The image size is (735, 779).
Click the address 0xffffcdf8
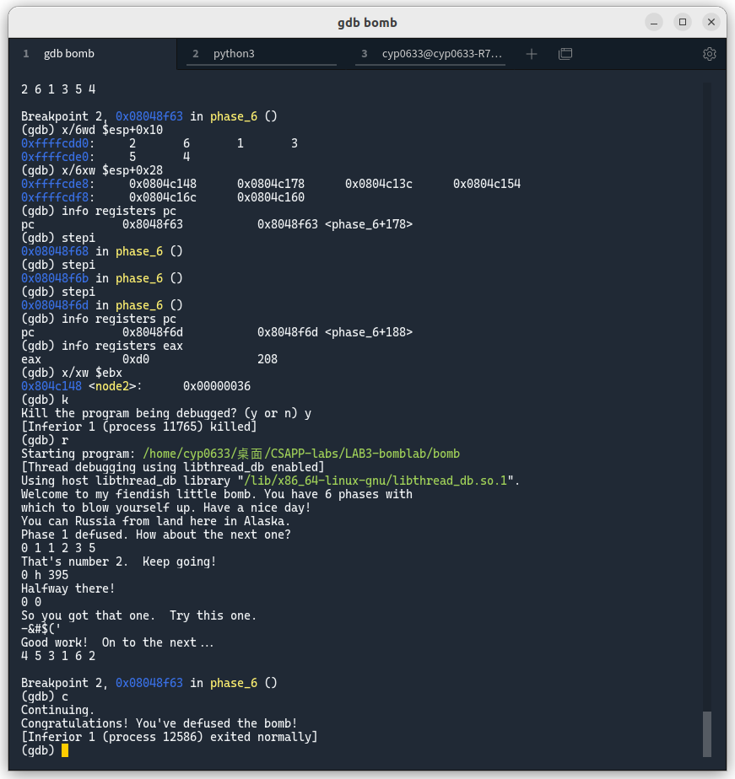click(x=55, y=197)
